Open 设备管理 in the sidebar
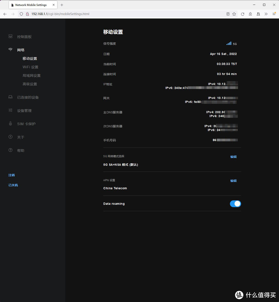This screenshot has width=279, height=302. [24, 111]
